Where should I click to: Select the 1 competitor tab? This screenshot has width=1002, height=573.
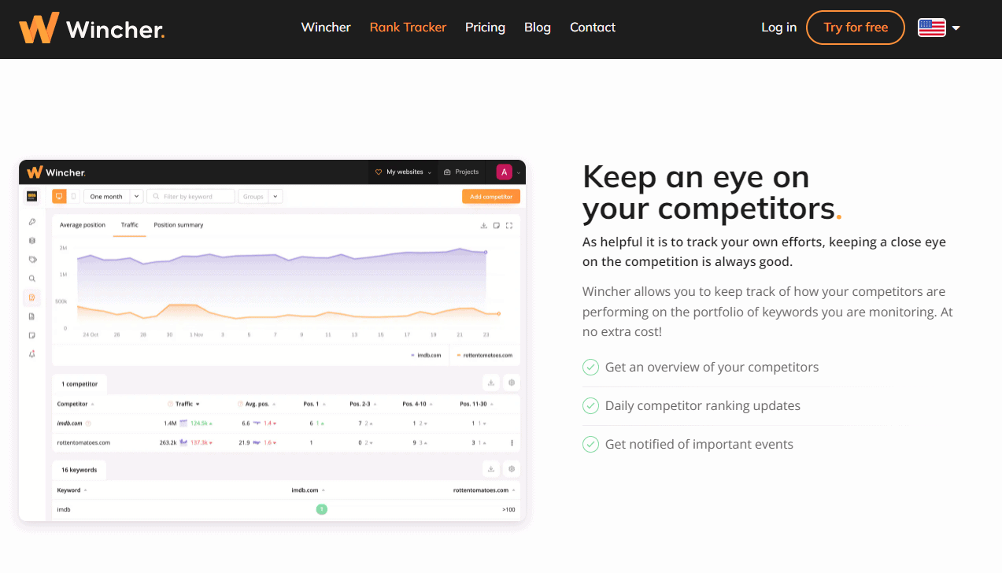79,384
